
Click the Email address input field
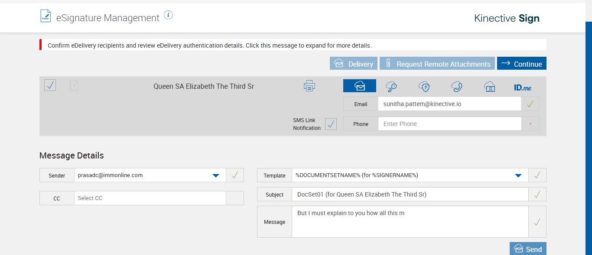click(449, 104)
